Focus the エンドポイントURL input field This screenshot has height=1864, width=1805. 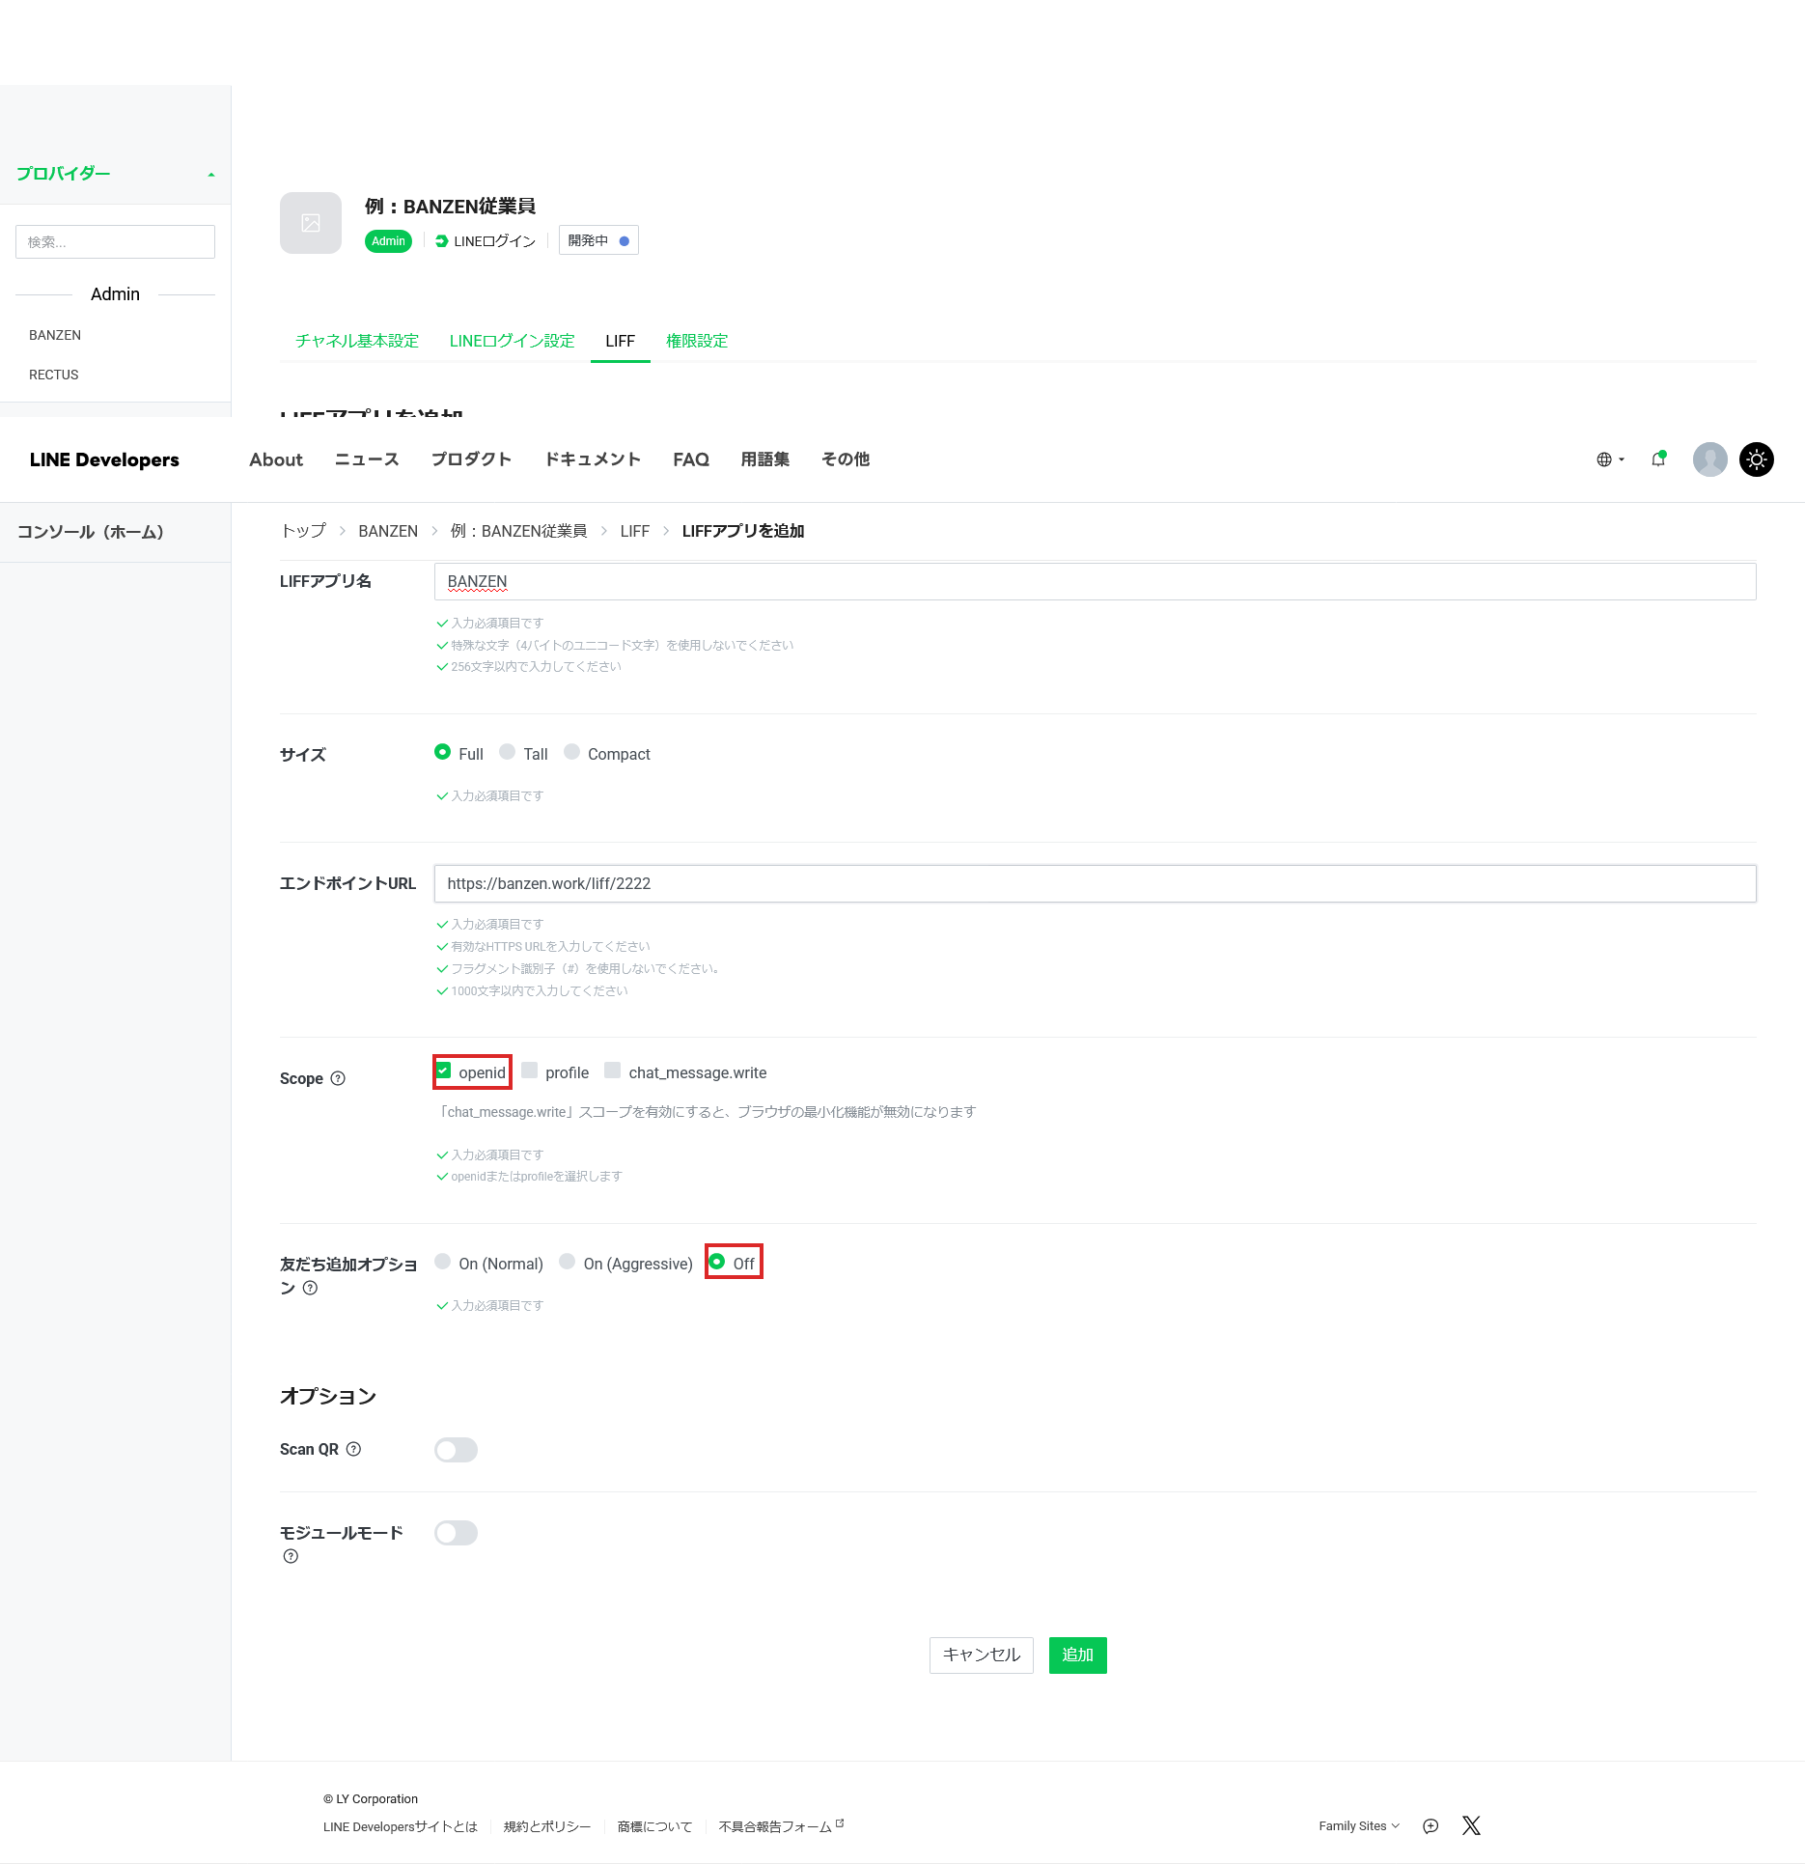click(1095, 883)
